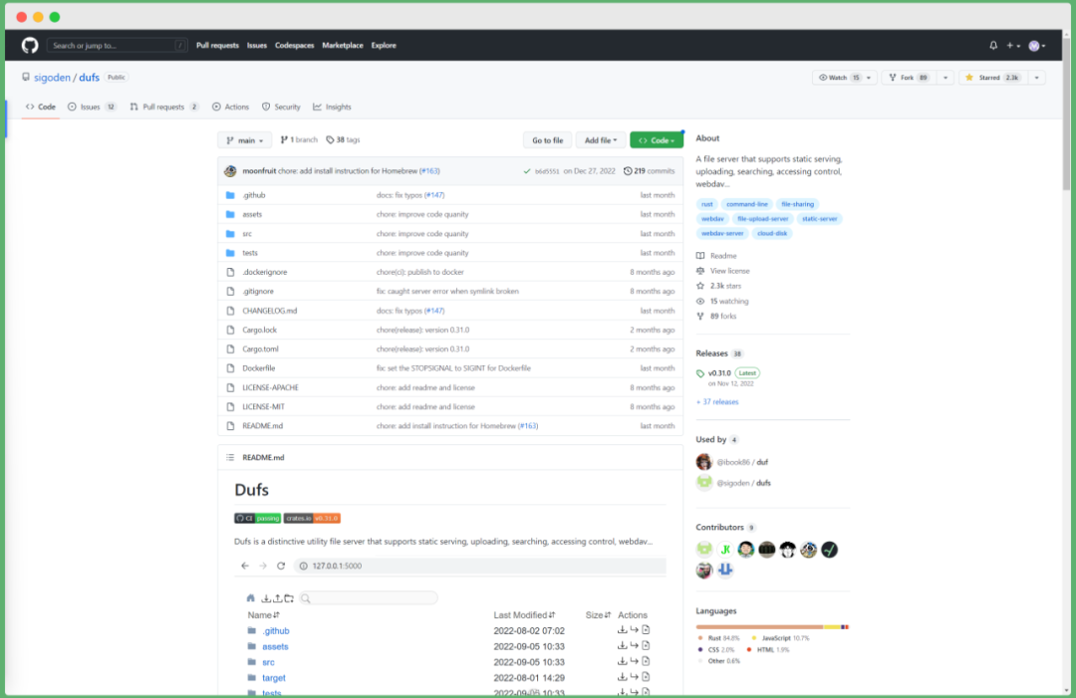Screen dimensions: 1076x698
Task: Click the file icon beside Dockerfile
Action: [230, 368]
